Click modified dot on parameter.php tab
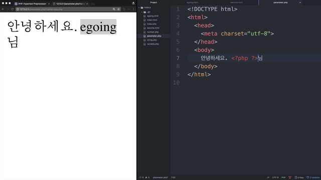 point(300,2)
